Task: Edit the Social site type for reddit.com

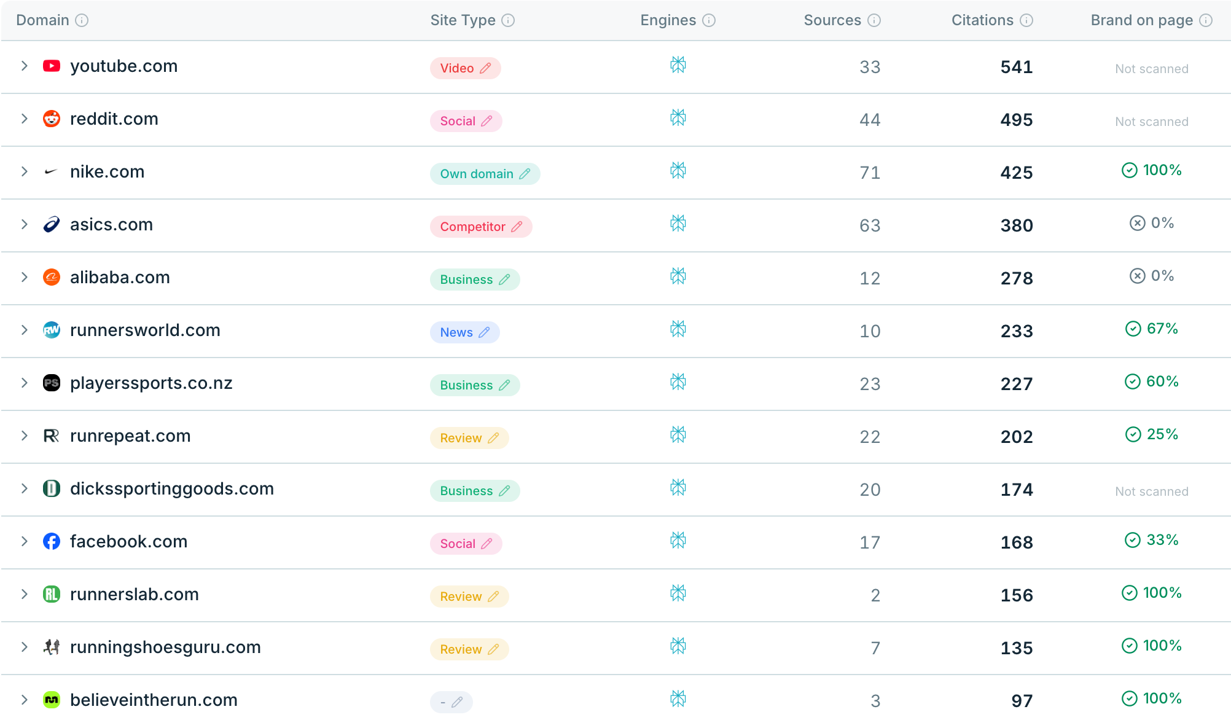Action: (487, 121)
